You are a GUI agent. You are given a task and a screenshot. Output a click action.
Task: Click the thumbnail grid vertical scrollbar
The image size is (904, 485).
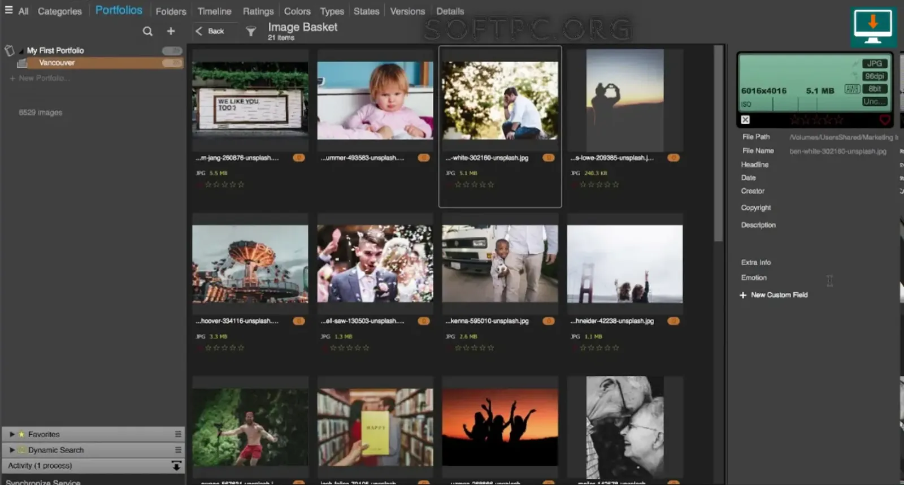point(719,144)
